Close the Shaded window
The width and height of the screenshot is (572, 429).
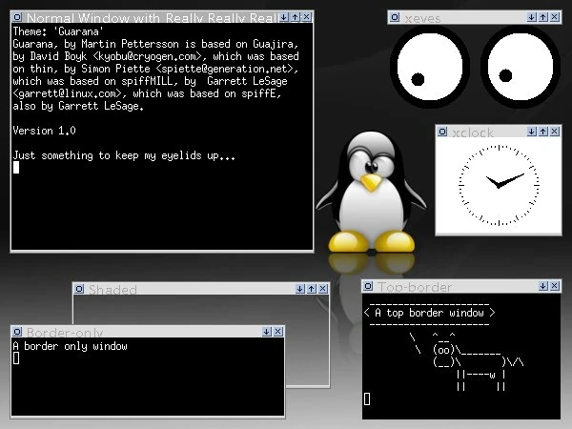323,289
